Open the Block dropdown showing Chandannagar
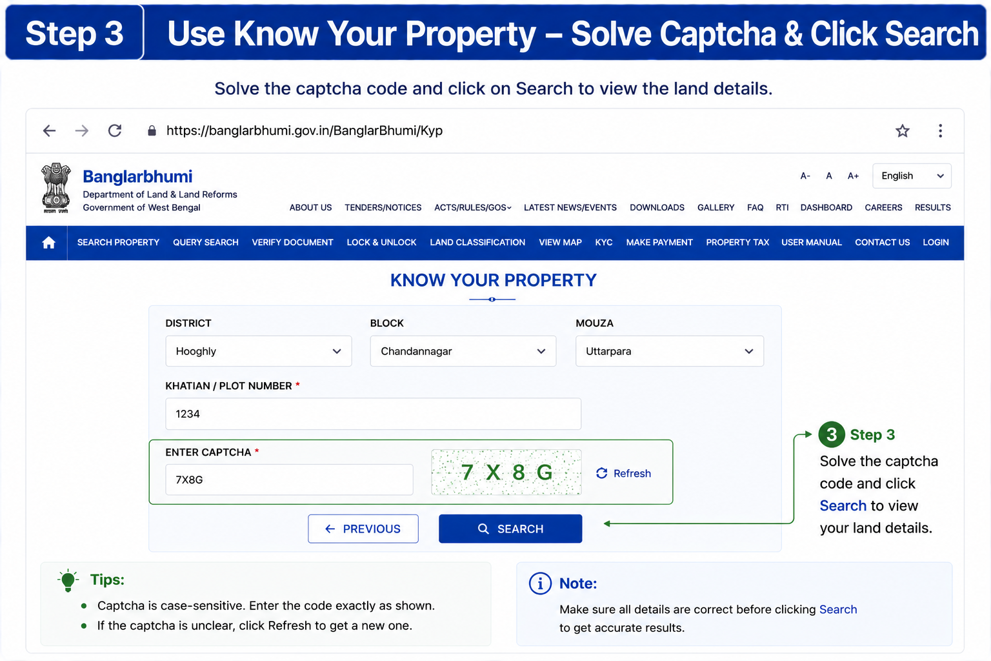 tap(463, 351)
